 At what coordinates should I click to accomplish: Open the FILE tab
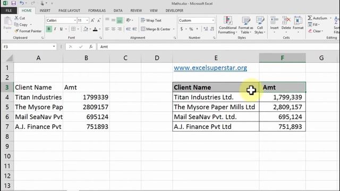[x=8, y=11]
